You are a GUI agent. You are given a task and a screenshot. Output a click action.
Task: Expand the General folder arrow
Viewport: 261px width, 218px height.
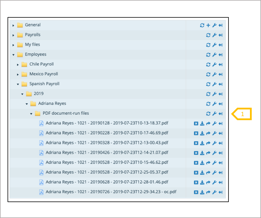coord(13,25)
